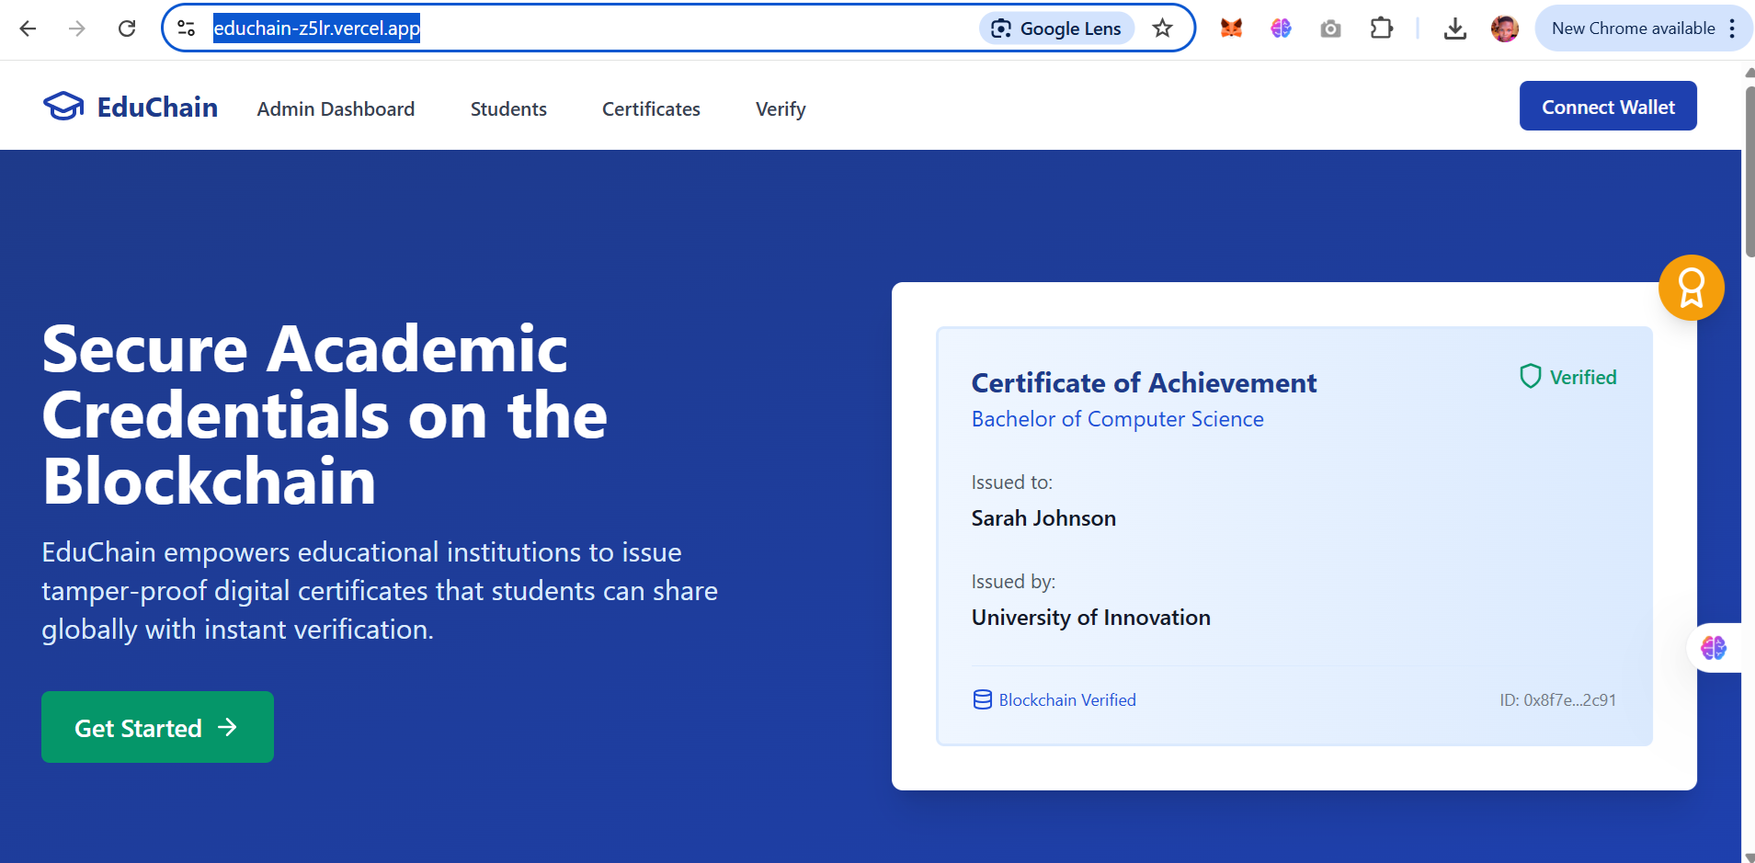Image resolution: width=1755 pixels, height=863 pixels.
Task: Bookmark this page with the star icon
Action: click(x=1163, y=28)
